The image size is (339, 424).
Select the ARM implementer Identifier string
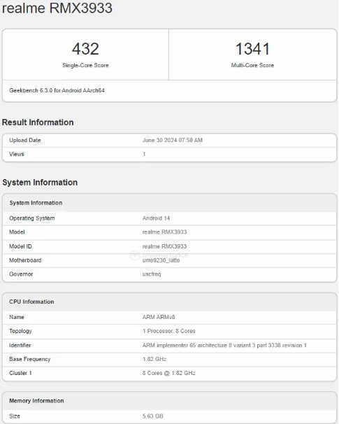[224, 346]
